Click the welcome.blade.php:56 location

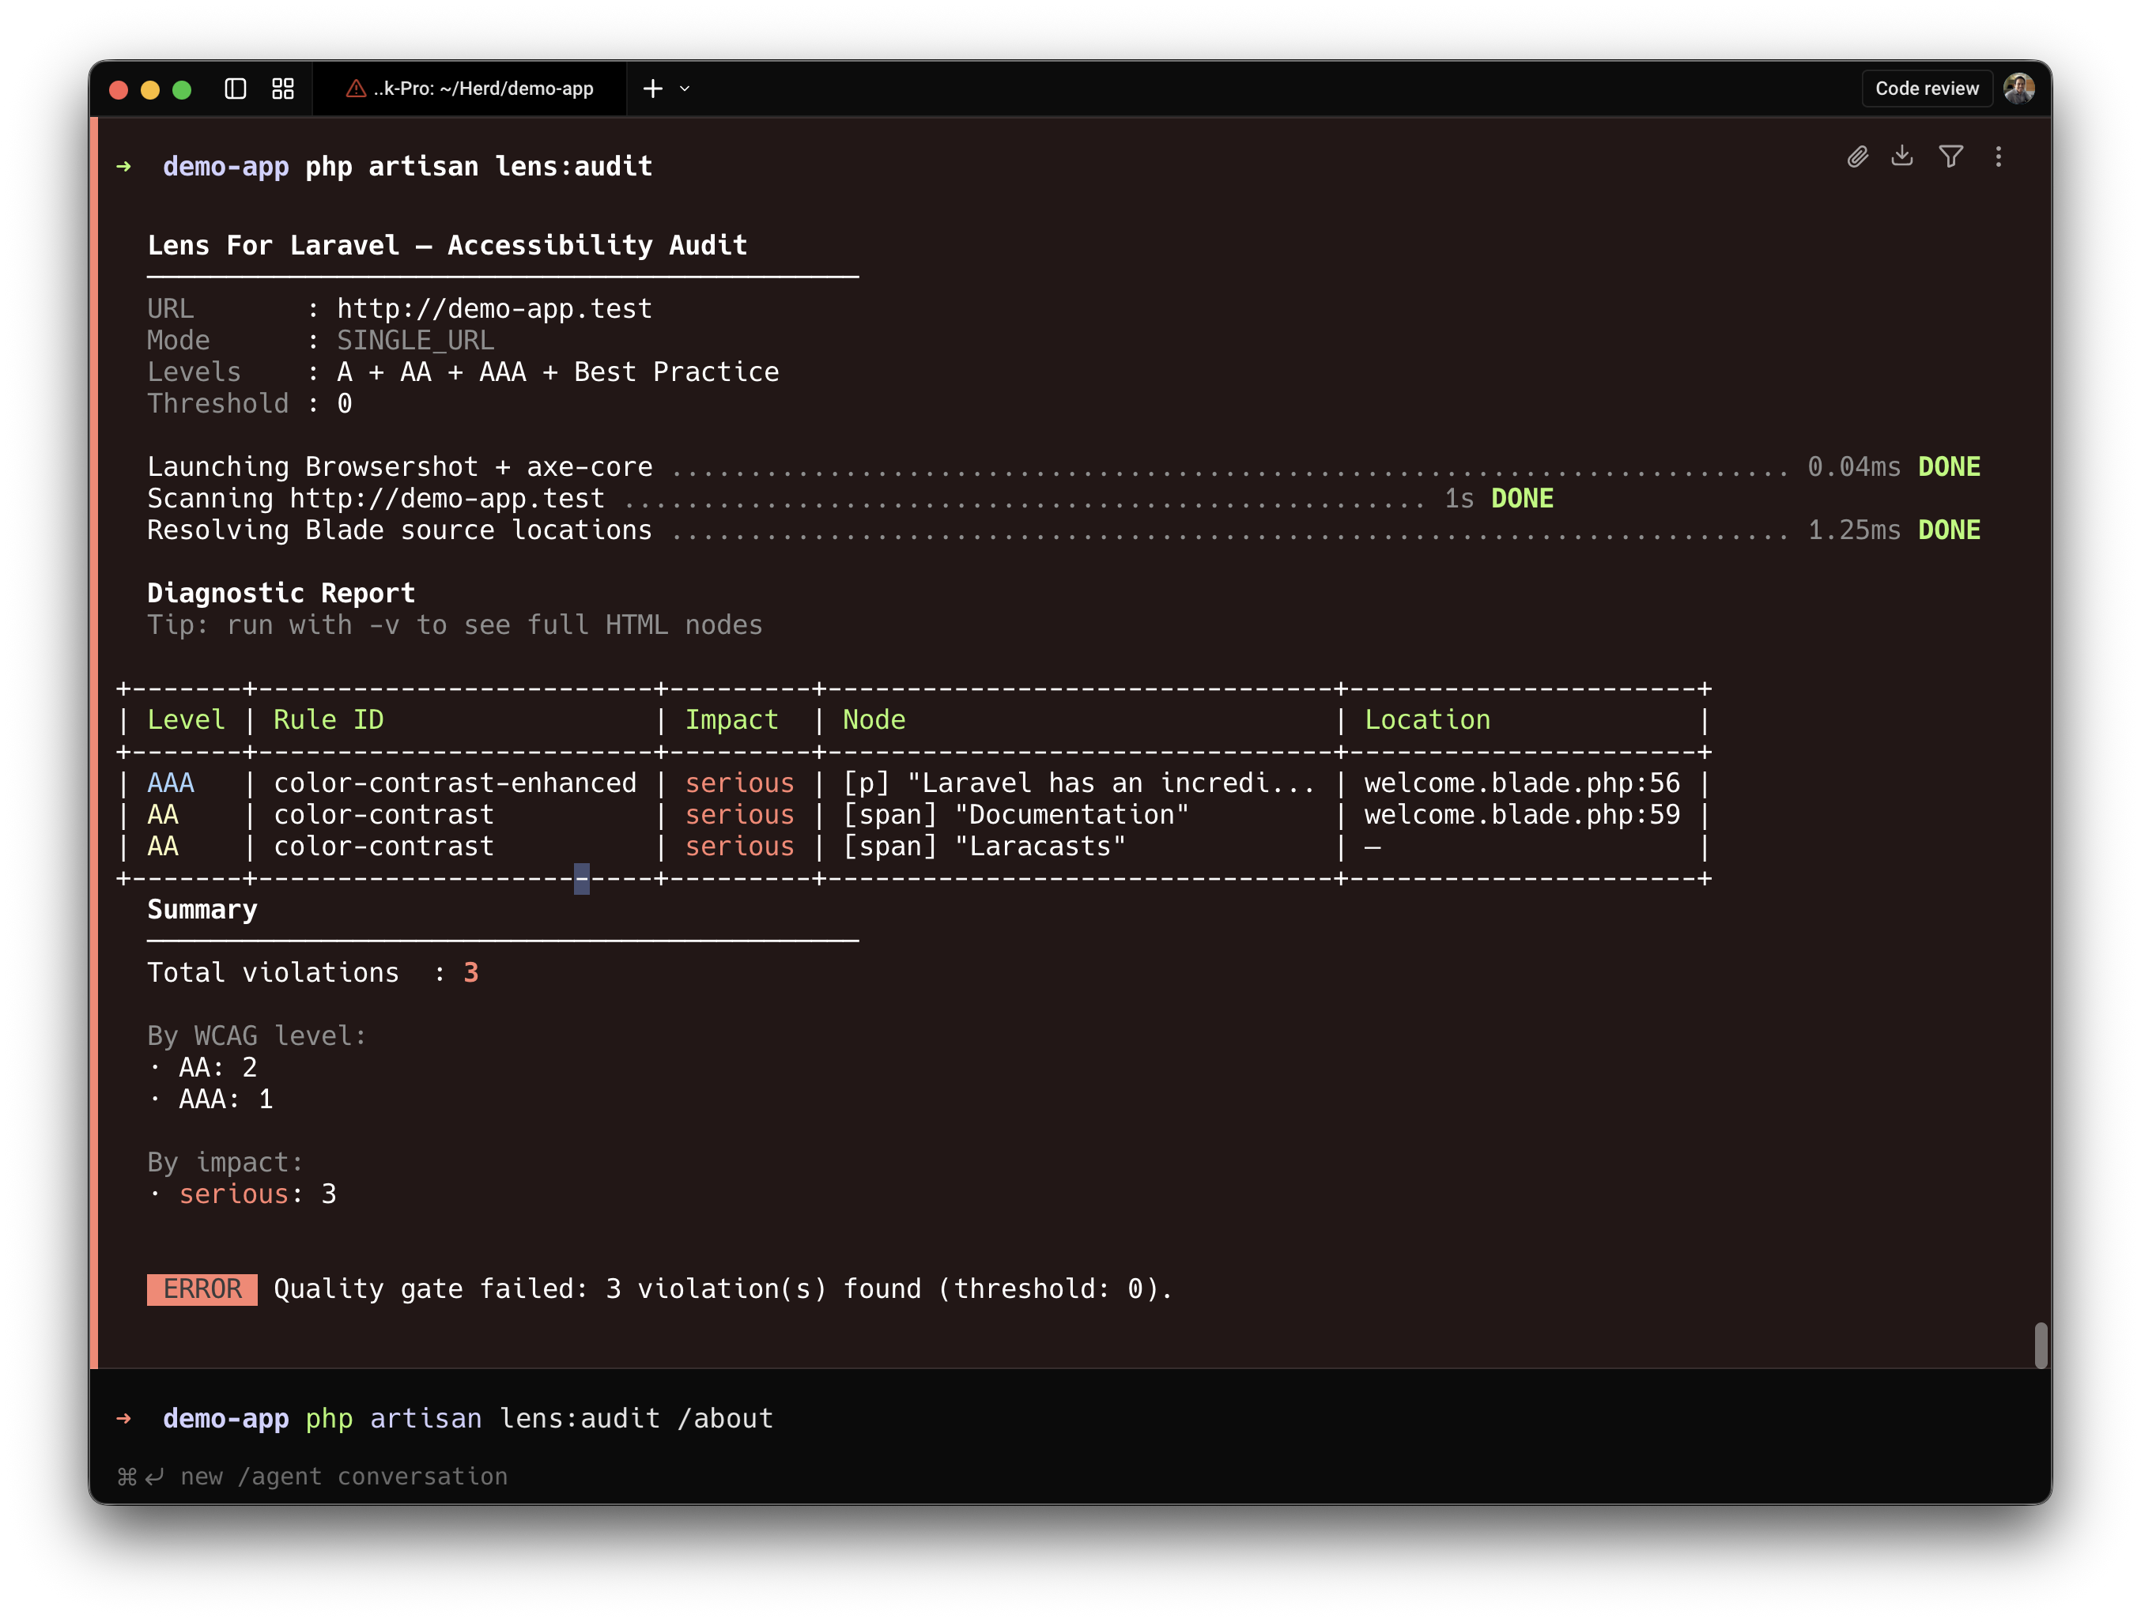point(1521,783)
